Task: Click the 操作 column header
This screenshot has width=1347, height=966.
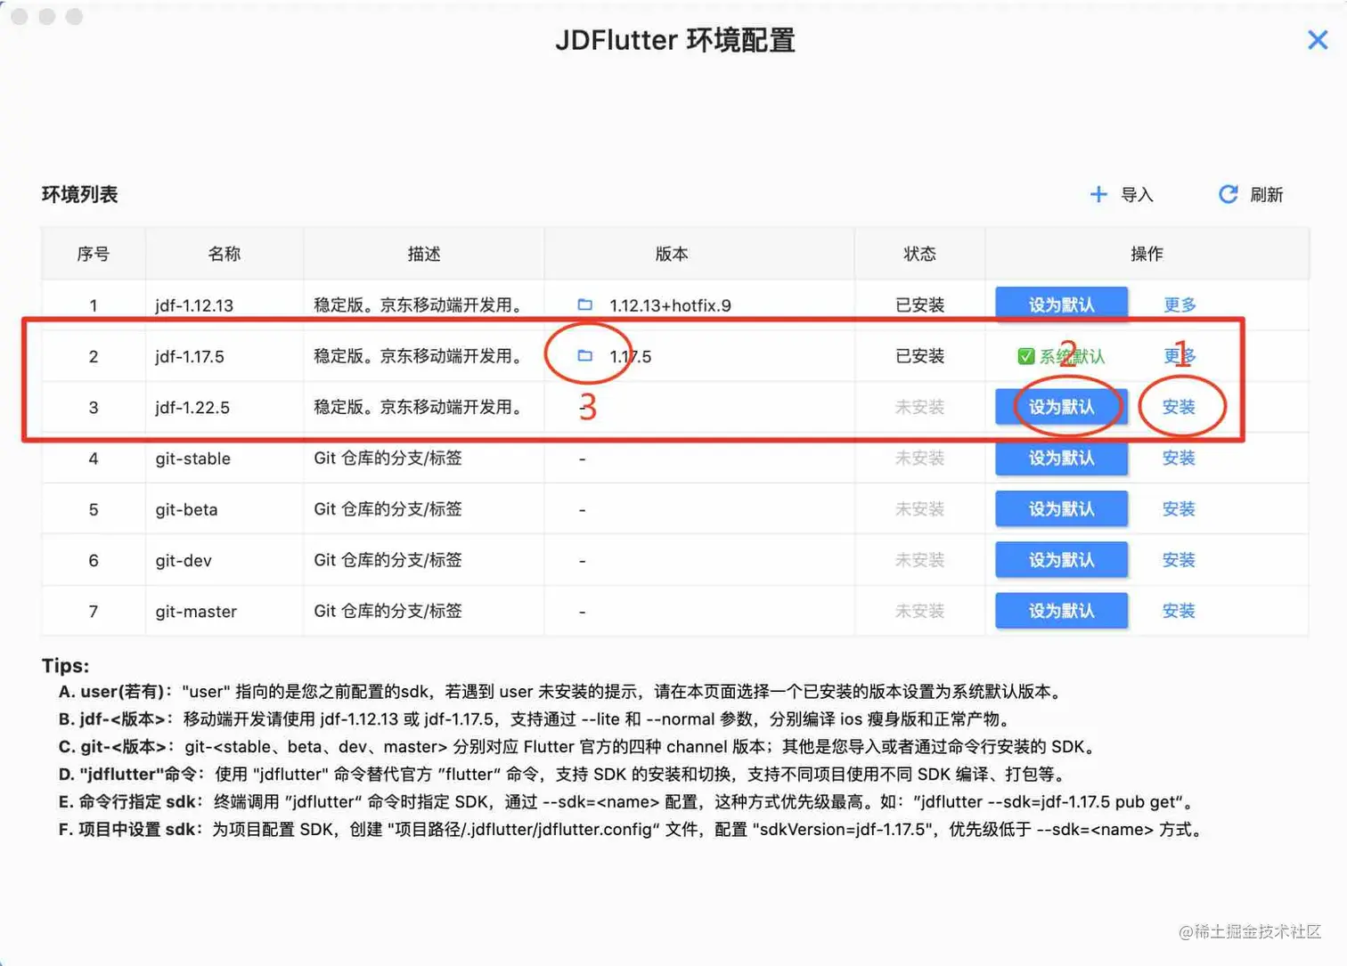Action: [x=1147, y=254]
